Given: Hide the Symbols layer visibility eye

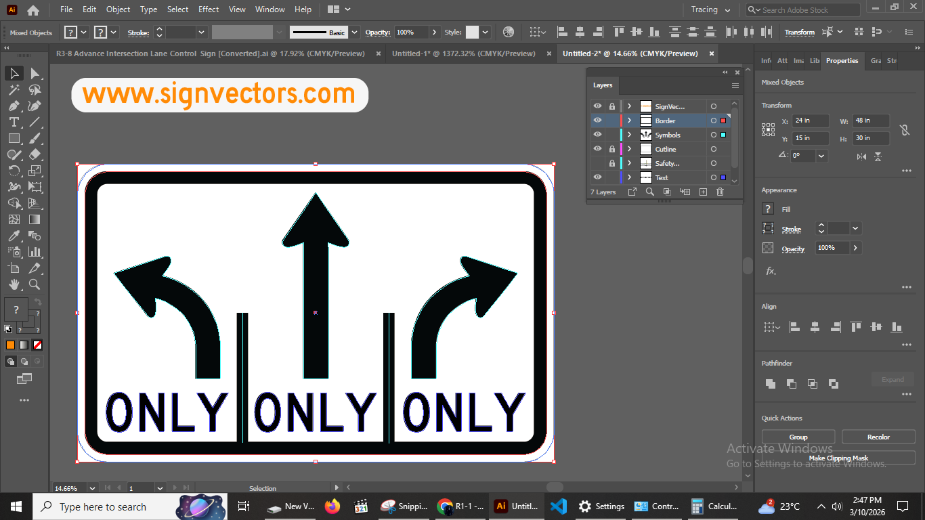Looking at the screenshot, I should pos(597,135).
